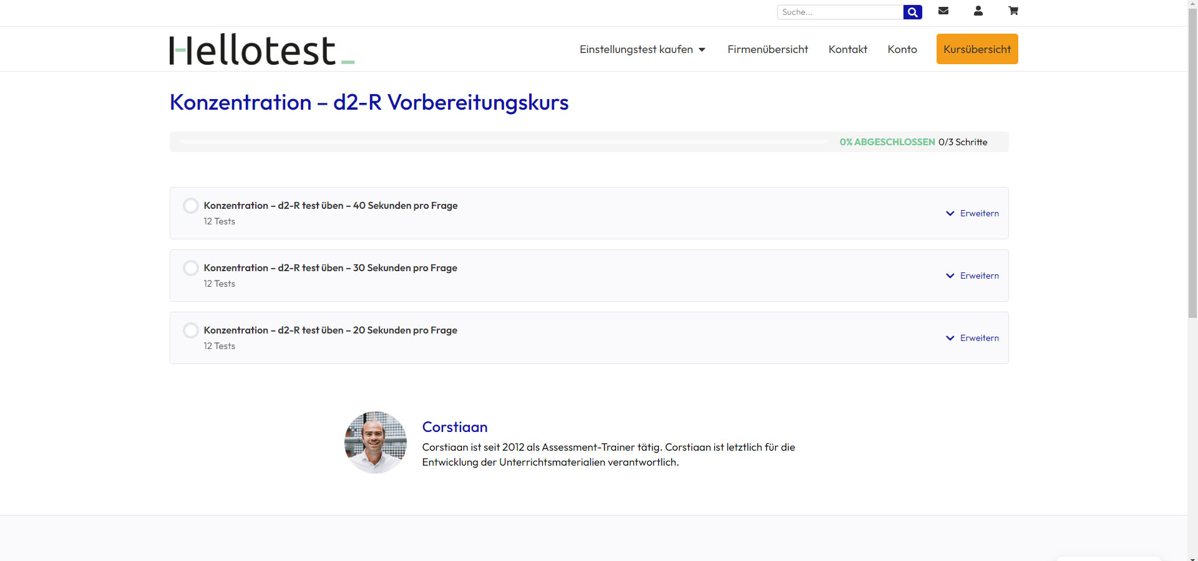Click the Suche search input field
The height and width of the screenshot is (561, 1198).
pyautogui.click(x=840, y=12)
